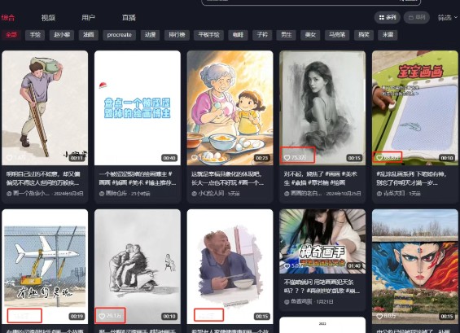Expand the 筛选 filter dropdown

pyautogui.click(x=448, y=18)
